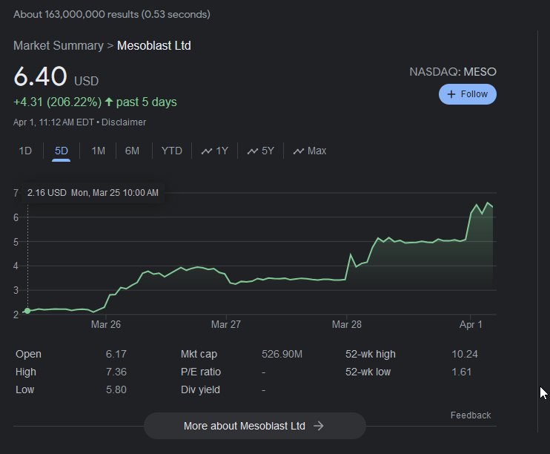Click the Mar 26 axis label
Screen dimensions: 550x454
point(105,324)
